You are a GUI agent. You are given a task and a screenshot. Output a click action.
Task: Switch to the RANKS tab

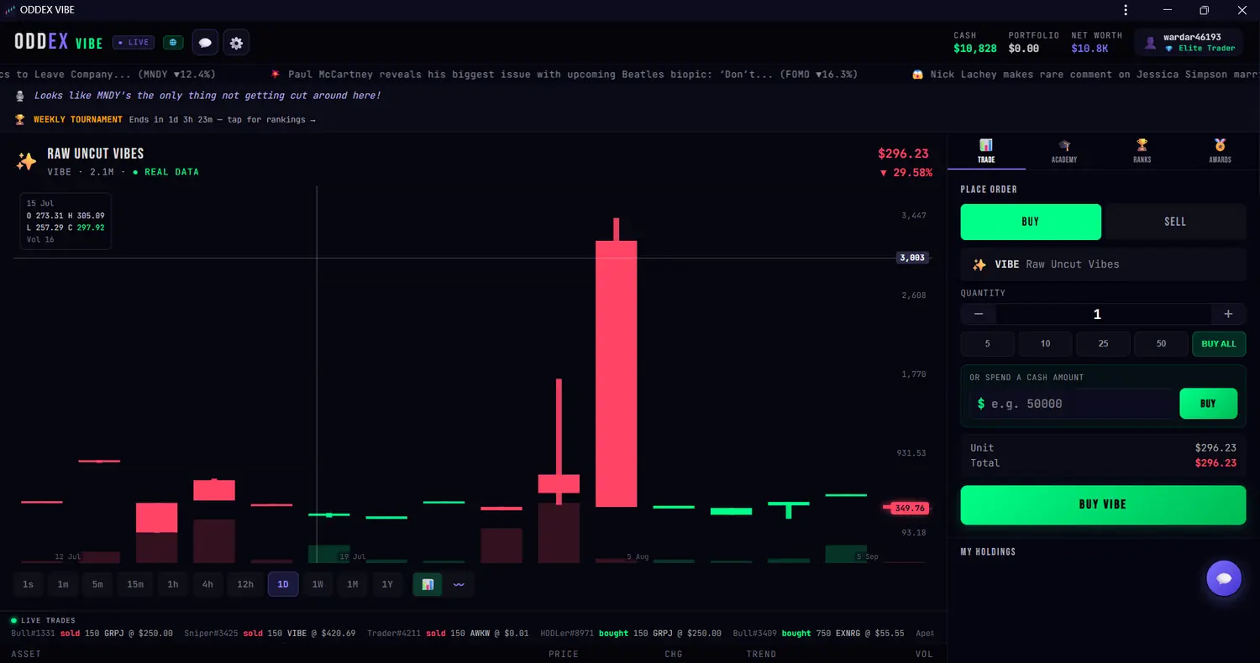point(1142,151)
